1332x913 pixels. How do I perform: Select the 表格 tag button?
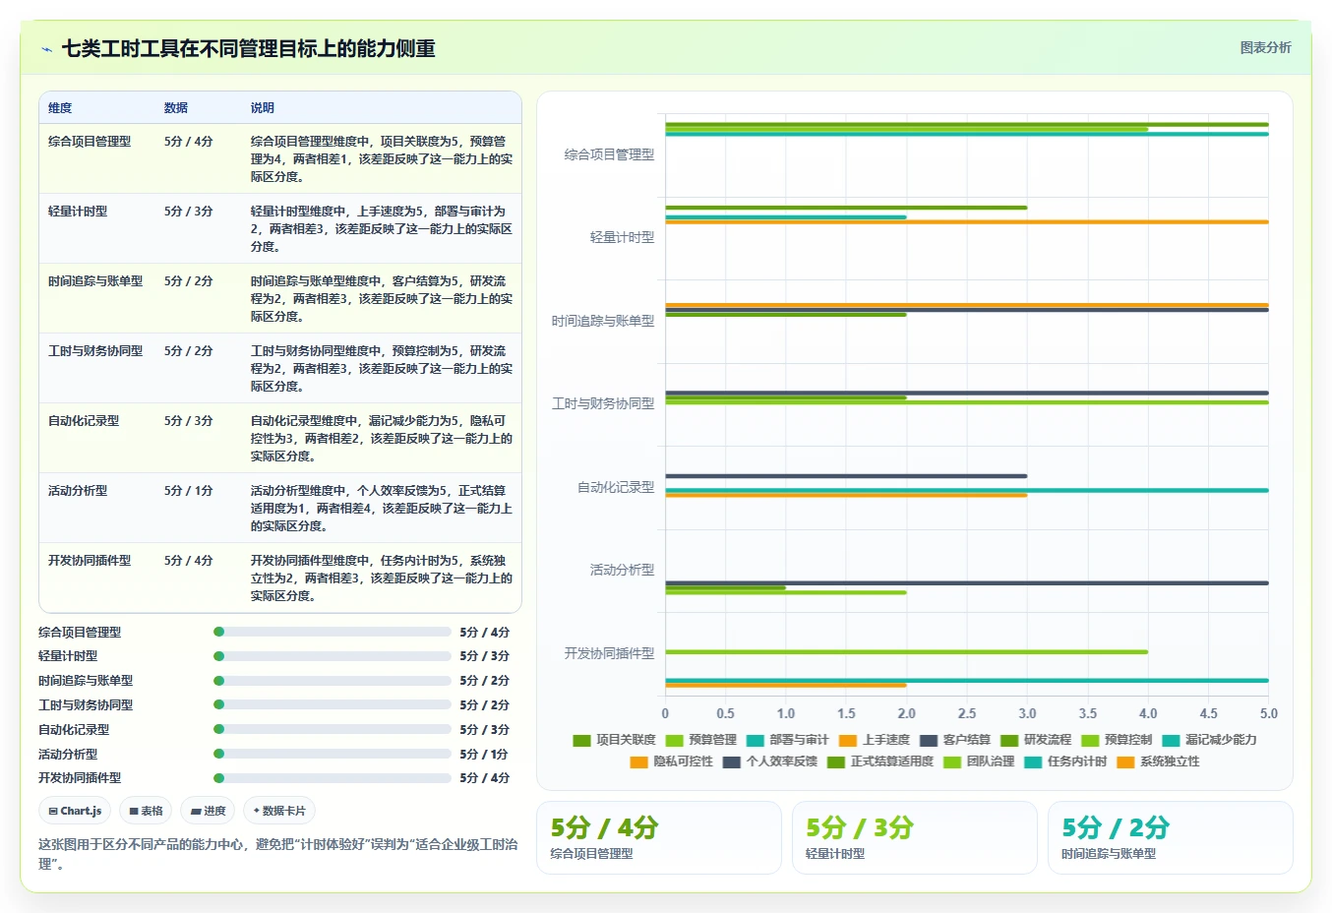(x=146, y=812)
